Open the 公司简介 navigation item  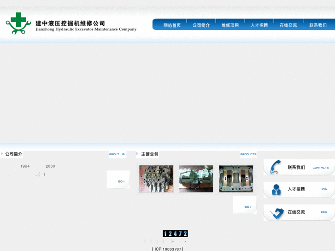201,25
